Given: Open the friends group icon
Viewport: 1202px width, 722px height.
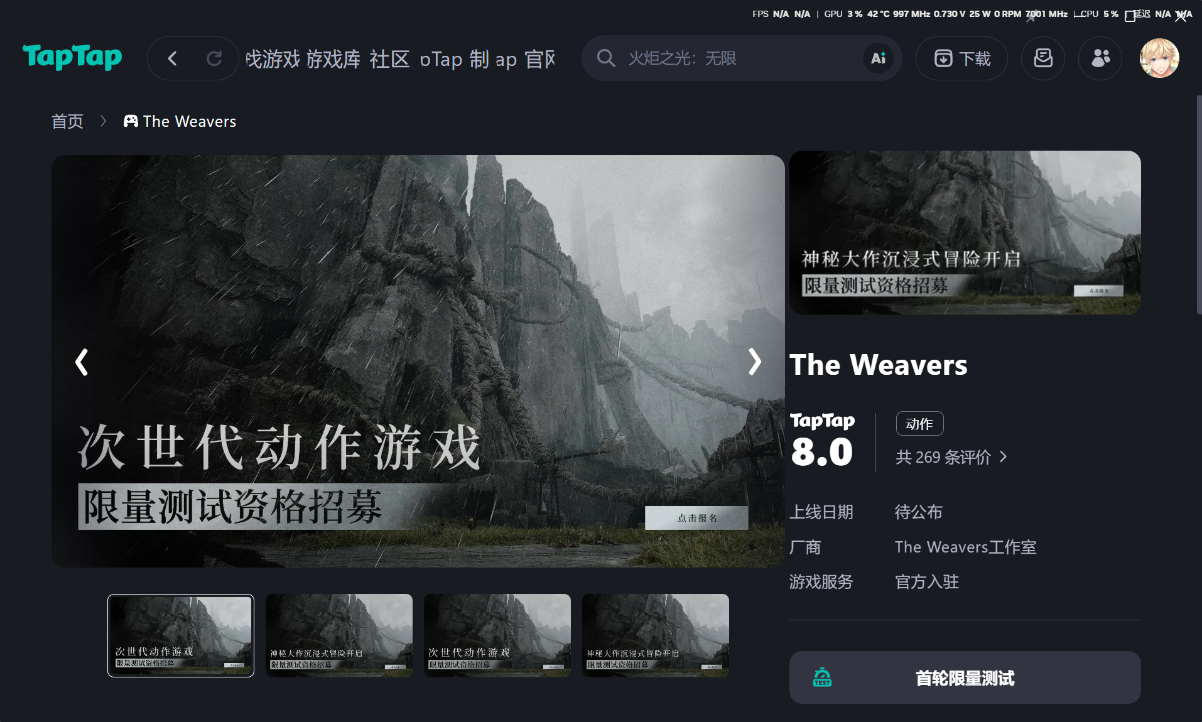Looking at the screenshot, I should click(x=1100, y=58).
